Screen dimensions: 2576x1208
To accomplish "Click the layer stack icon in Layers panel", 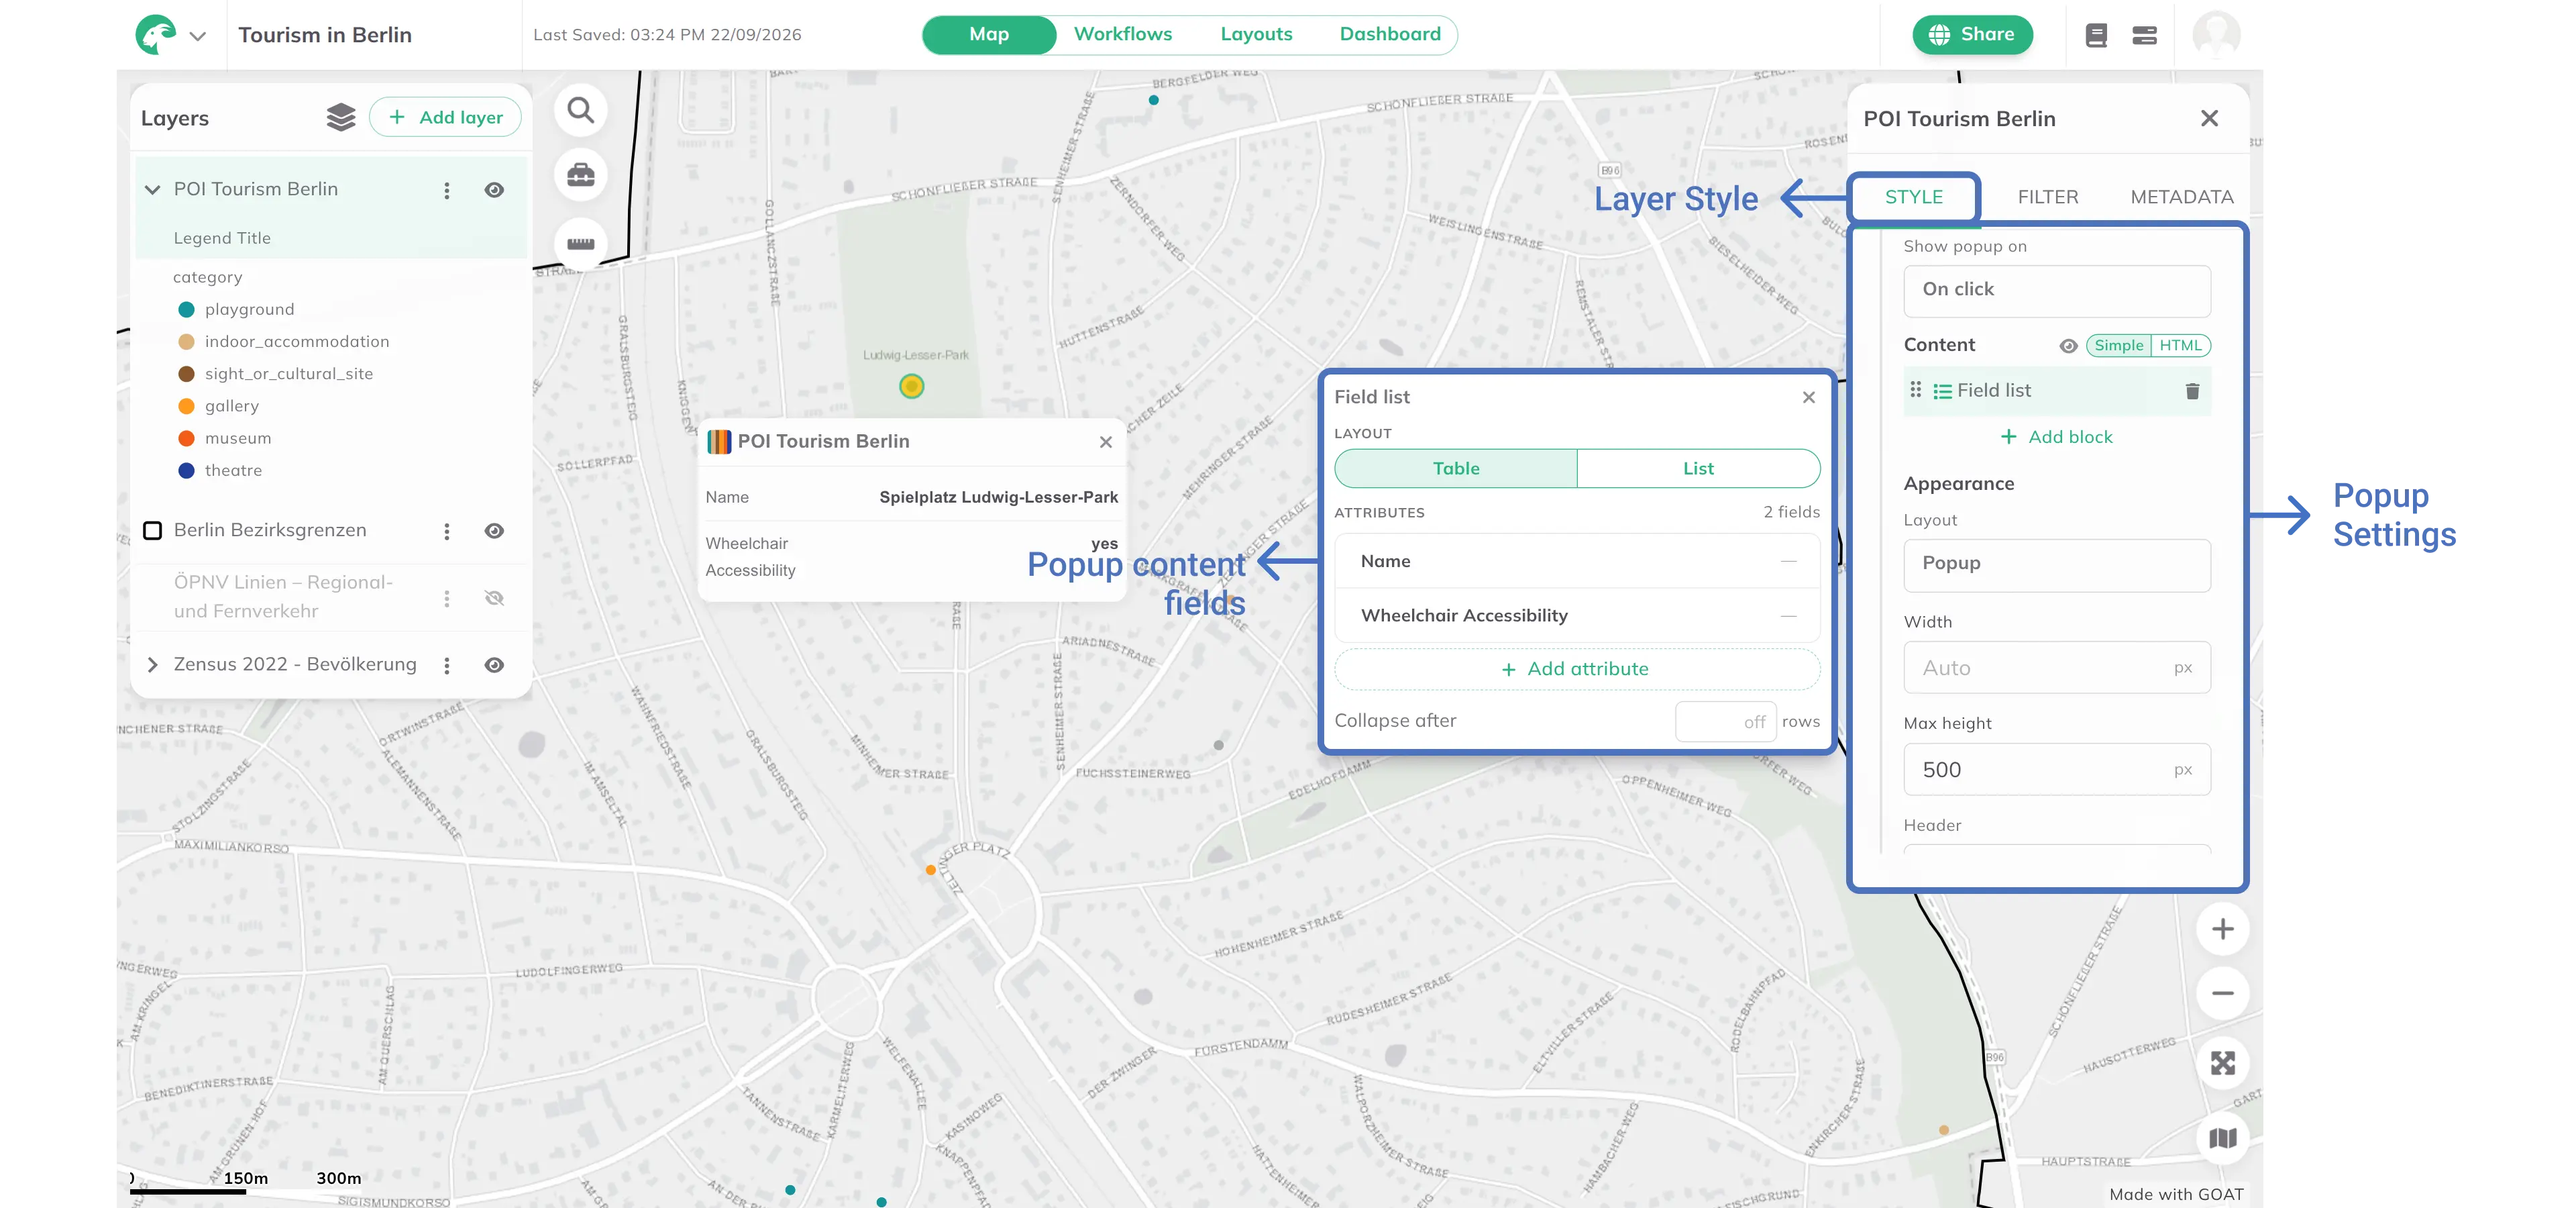I will click(x=341, y=118).
